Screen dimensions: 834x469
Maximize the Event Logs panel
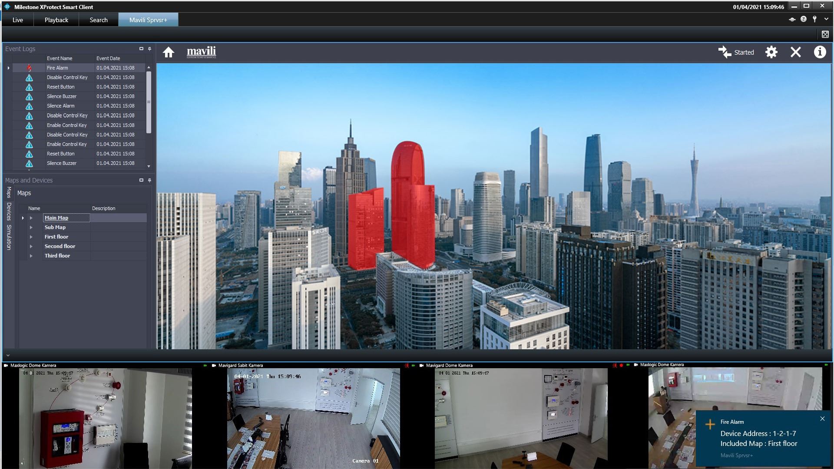(x=141, y=49)
